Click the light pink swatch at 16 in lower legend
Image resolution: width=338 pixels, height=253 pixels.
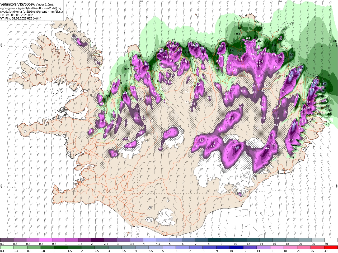coord(276,247)
